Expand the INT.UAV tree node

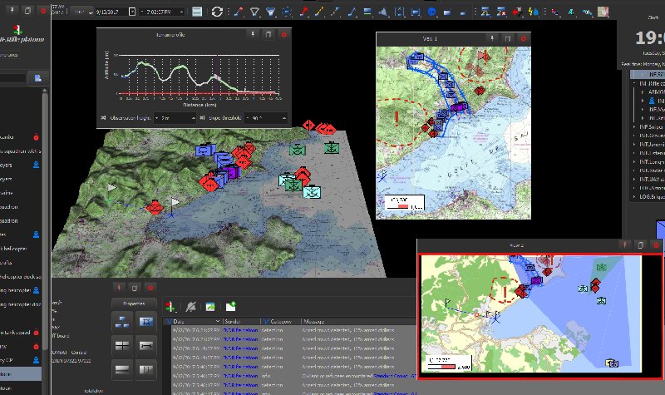(634, 179)
